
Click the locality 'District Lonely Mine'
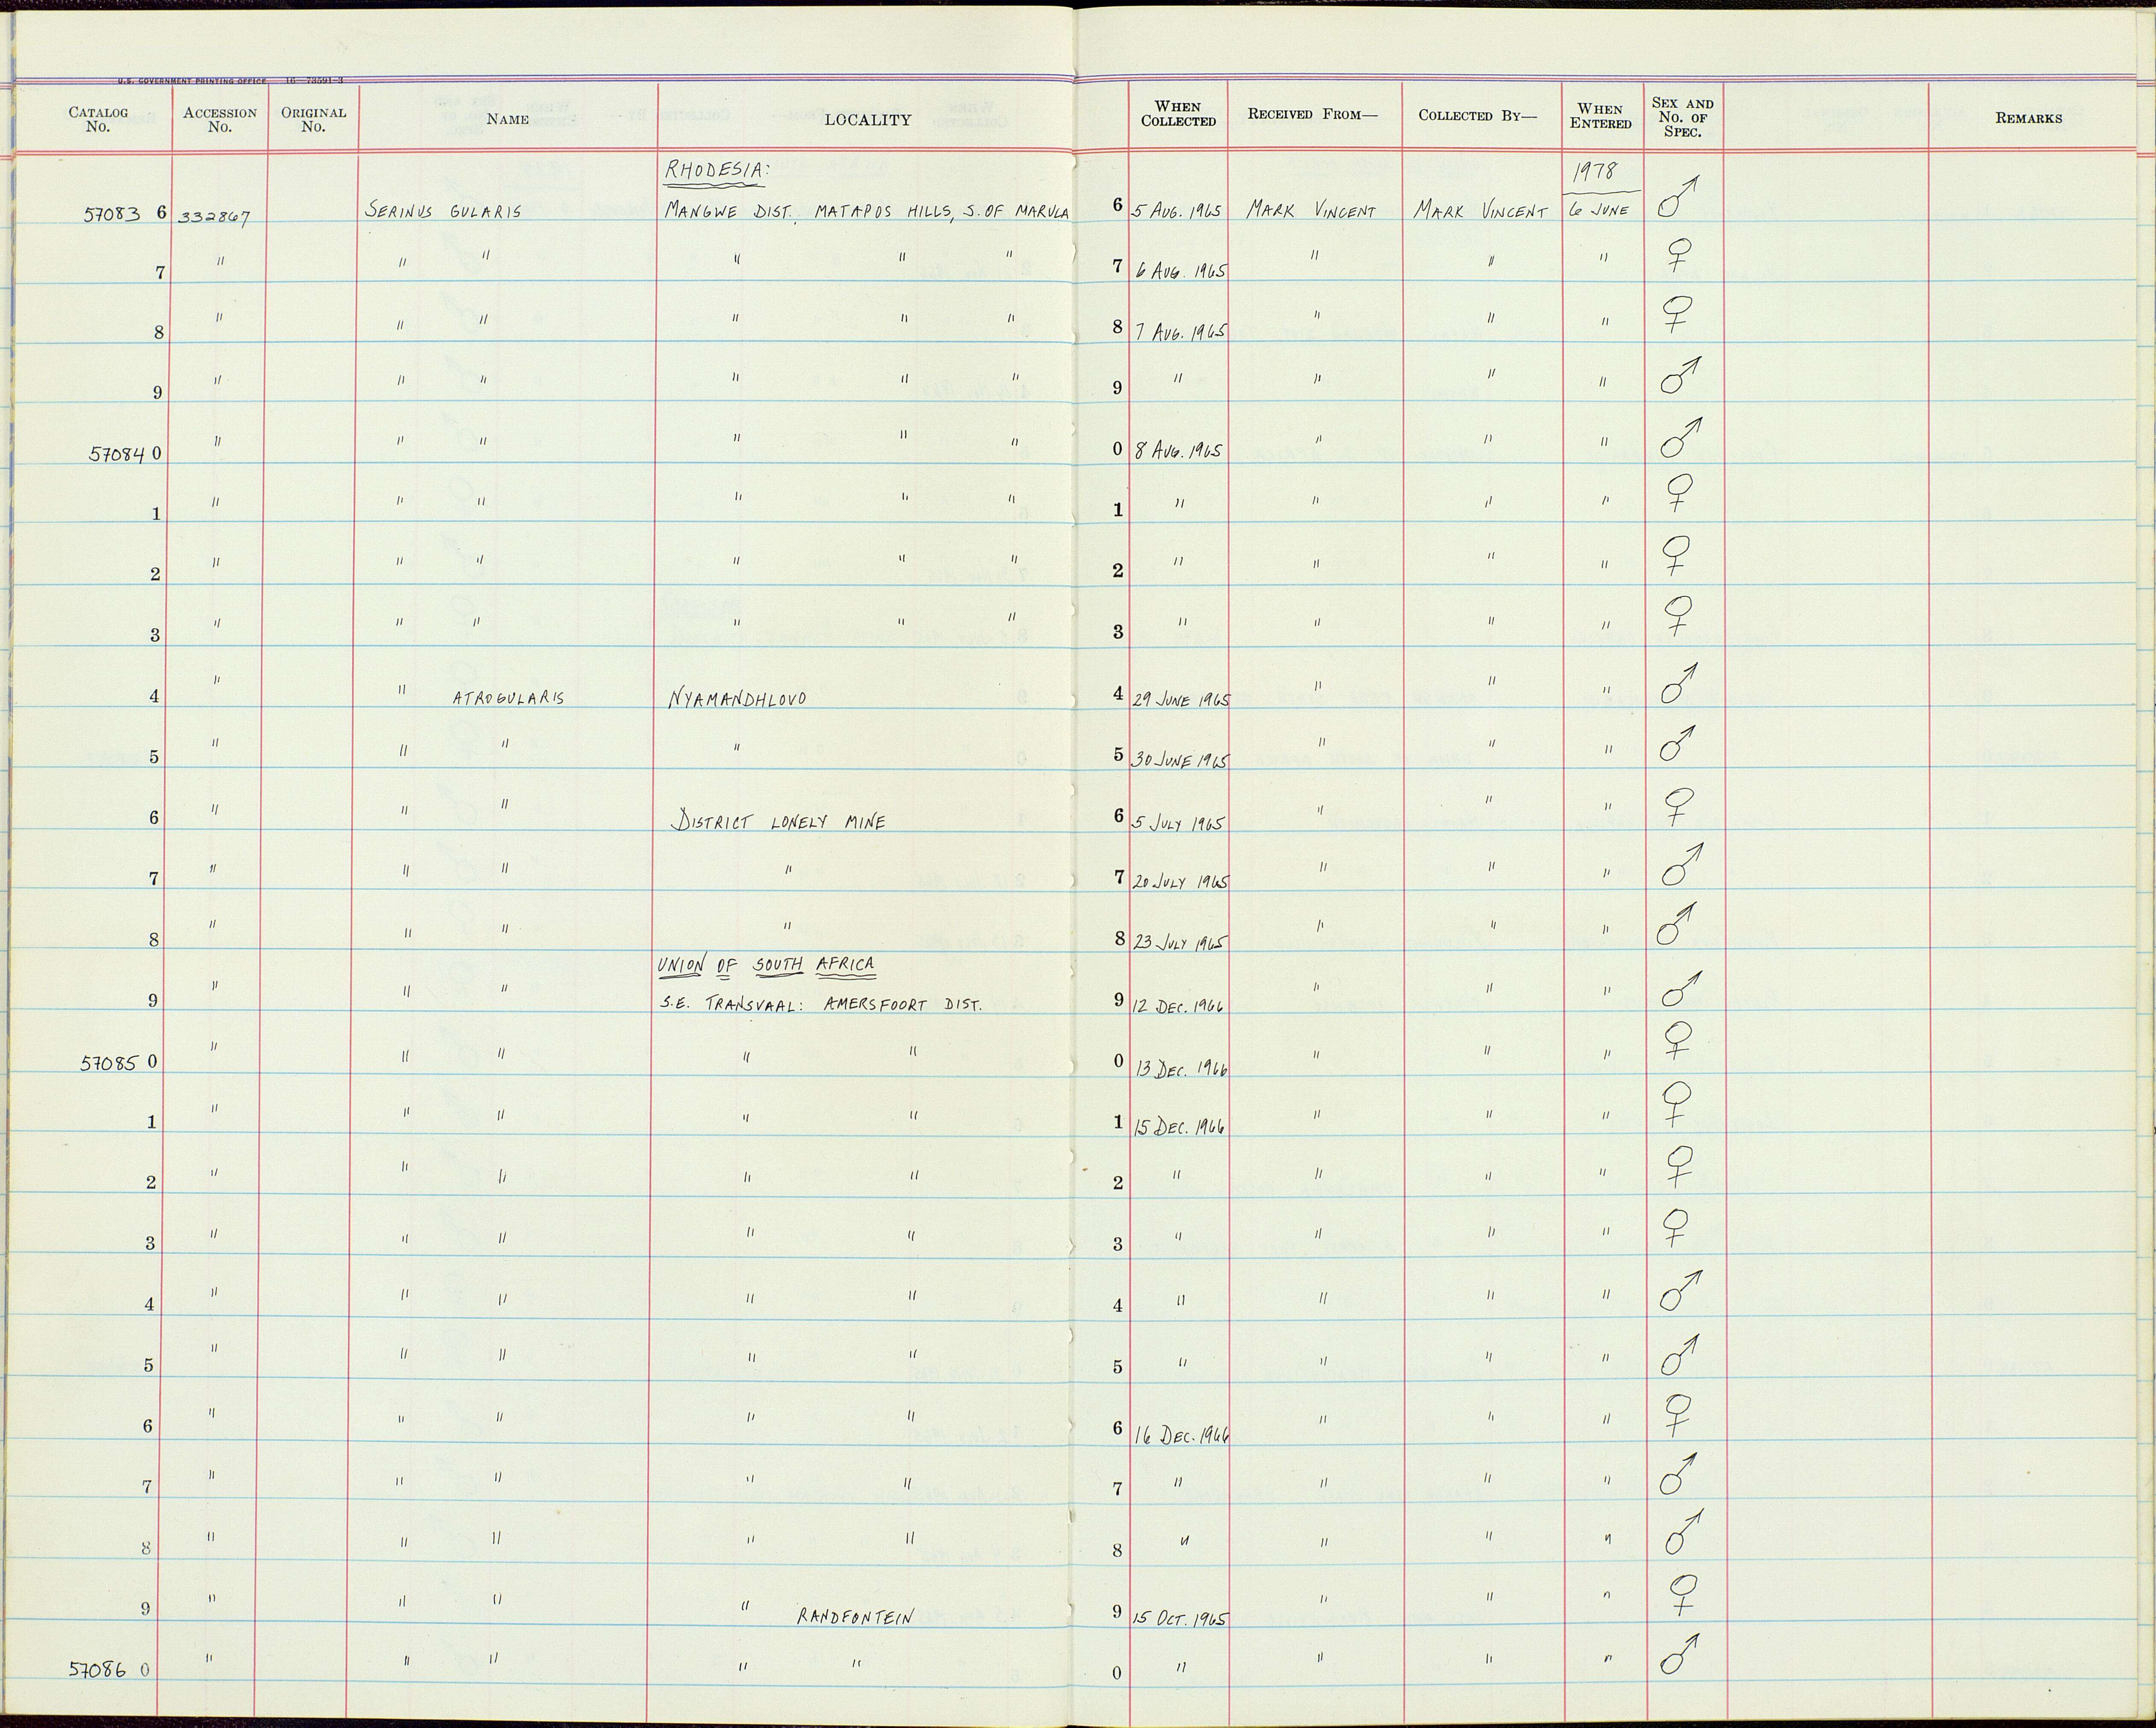coord(778,822)
